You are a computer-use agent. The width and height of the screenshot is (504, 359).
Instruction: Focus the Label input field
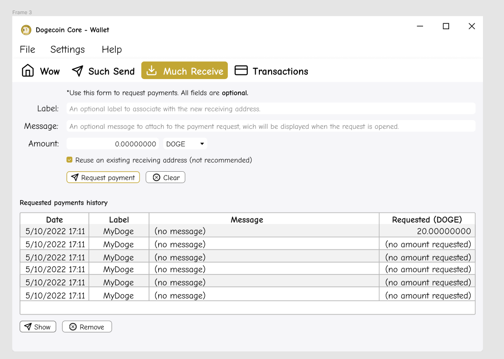click(x=271, y=109)
